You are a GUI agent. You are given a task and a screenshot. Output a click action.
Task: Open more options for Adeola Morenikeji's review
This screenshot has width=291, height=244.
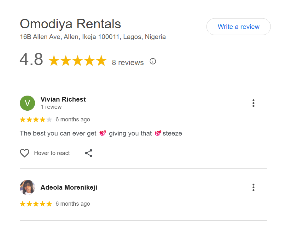click(x=253, y=188)
